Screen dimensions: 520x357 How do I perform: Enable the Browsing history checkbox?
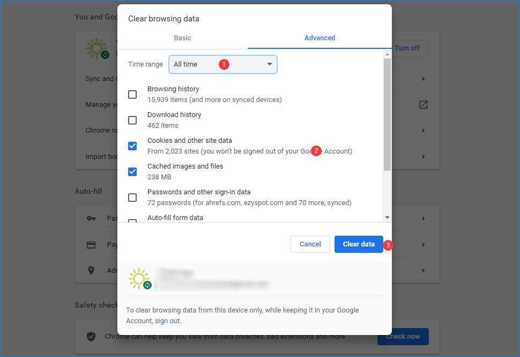coord(132,94)
